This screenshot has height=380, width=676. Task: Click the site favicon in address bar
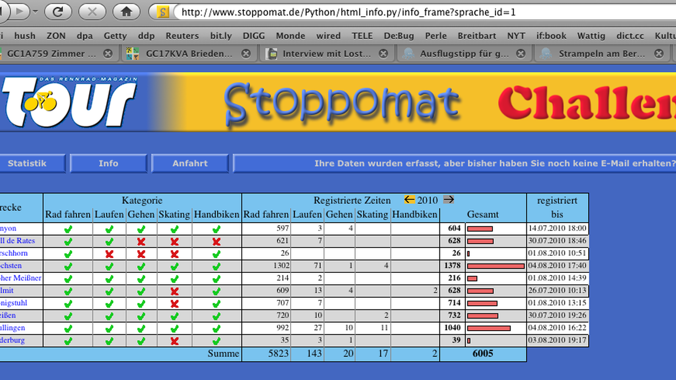coord(163,11)
